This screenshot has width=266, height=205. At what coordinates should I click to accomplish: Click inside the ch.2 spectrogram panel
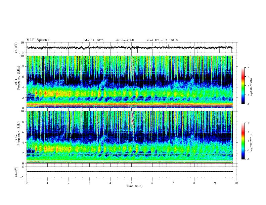click(x=130, y=137)
